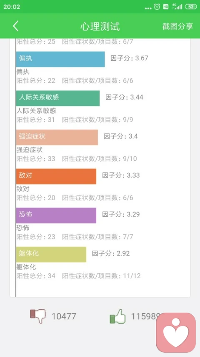Tap the battery indicator in status bar
Viewport: 200px width, 357px height.
pyautogui.click(x=191, y=7)
